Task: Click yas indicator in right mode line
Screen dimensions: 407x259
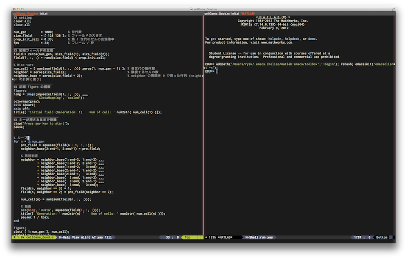Action: [270, 237]
